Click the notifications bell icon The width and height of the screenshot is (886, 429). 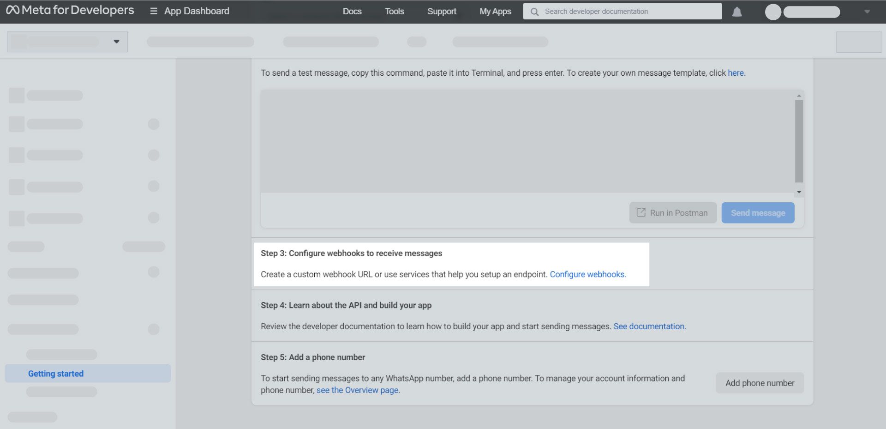pyautogui.click(x=737, y=12)
